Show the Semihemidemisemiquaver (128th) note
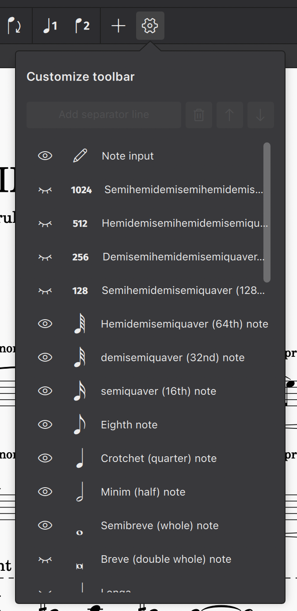 point(45,290)
